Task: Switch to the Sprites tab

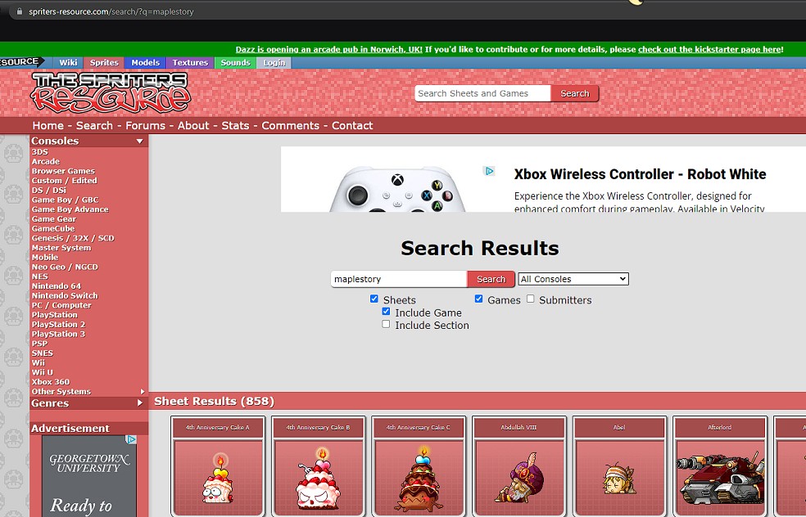Action: (x=104, y=63)
